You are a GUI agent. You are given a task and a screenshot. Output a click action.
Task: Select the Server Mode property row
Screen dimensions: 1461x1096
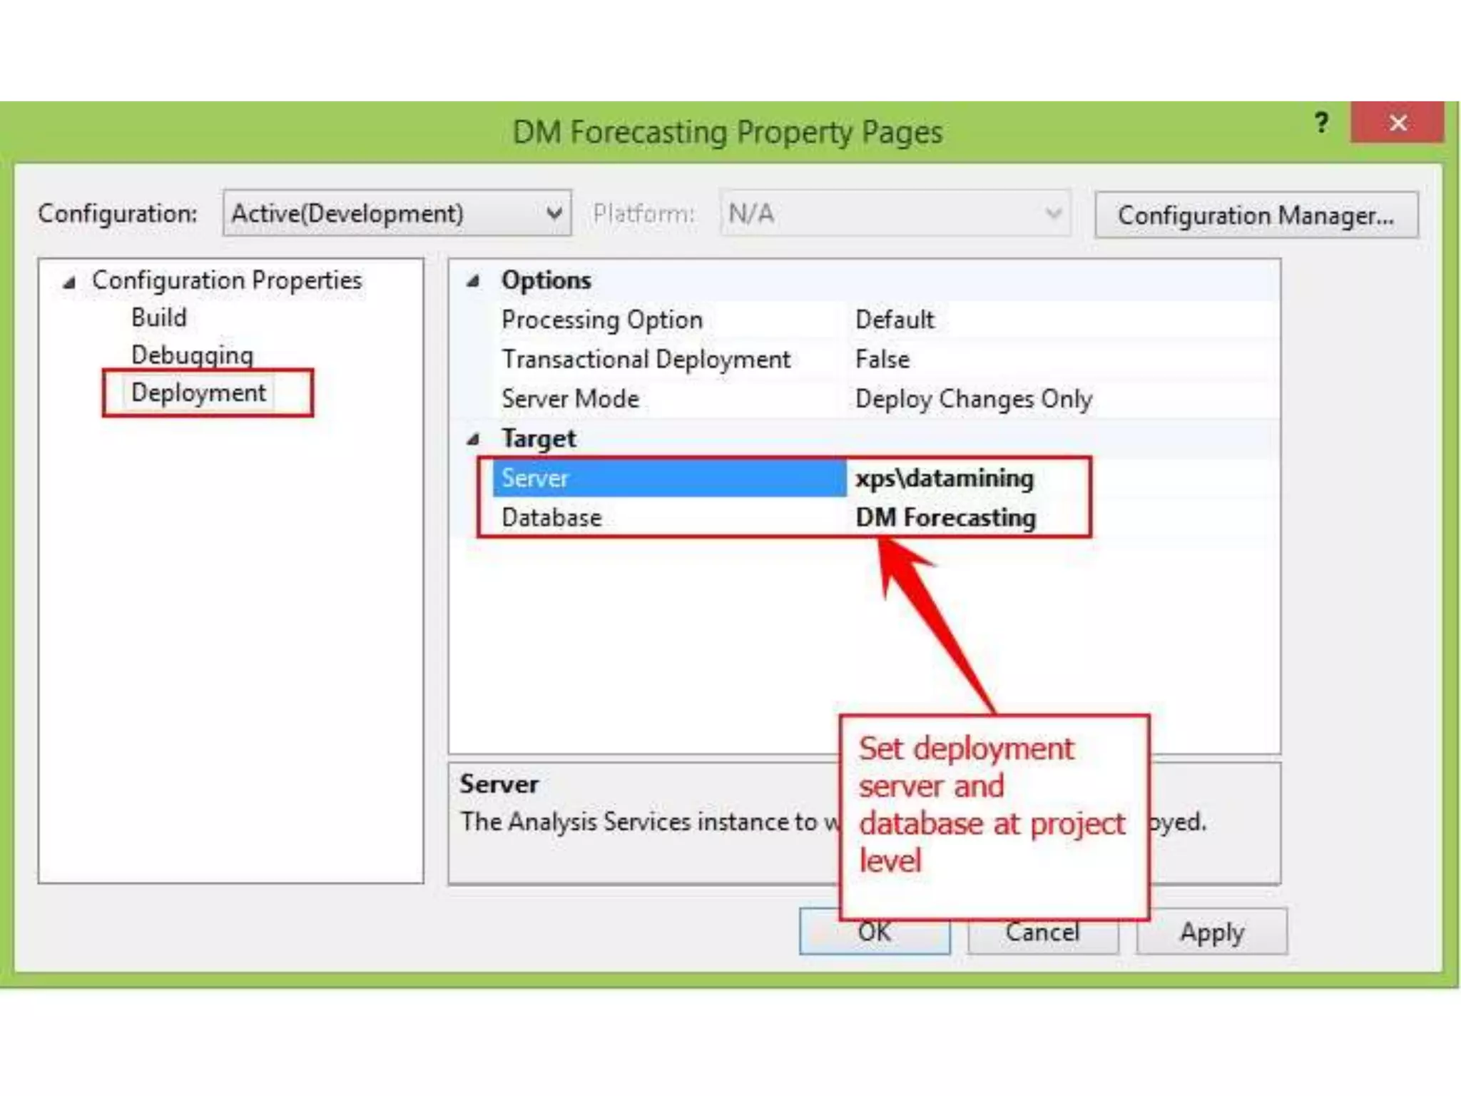pos(570,399)
